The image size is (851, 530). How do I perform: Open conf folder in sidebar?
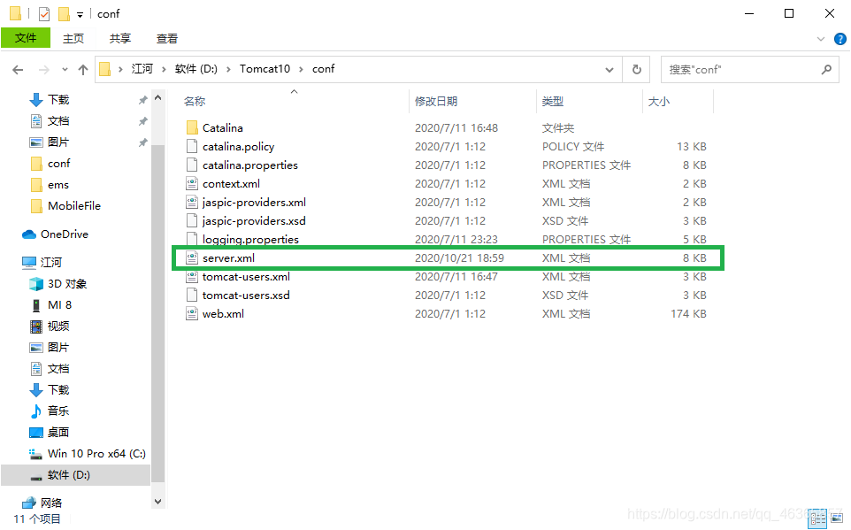click(x=58, y=164)
